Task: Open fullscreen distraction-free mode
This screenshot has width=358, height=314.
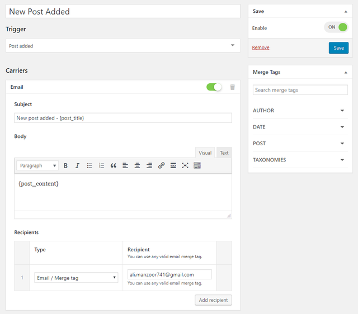Action: pos(185,165)
